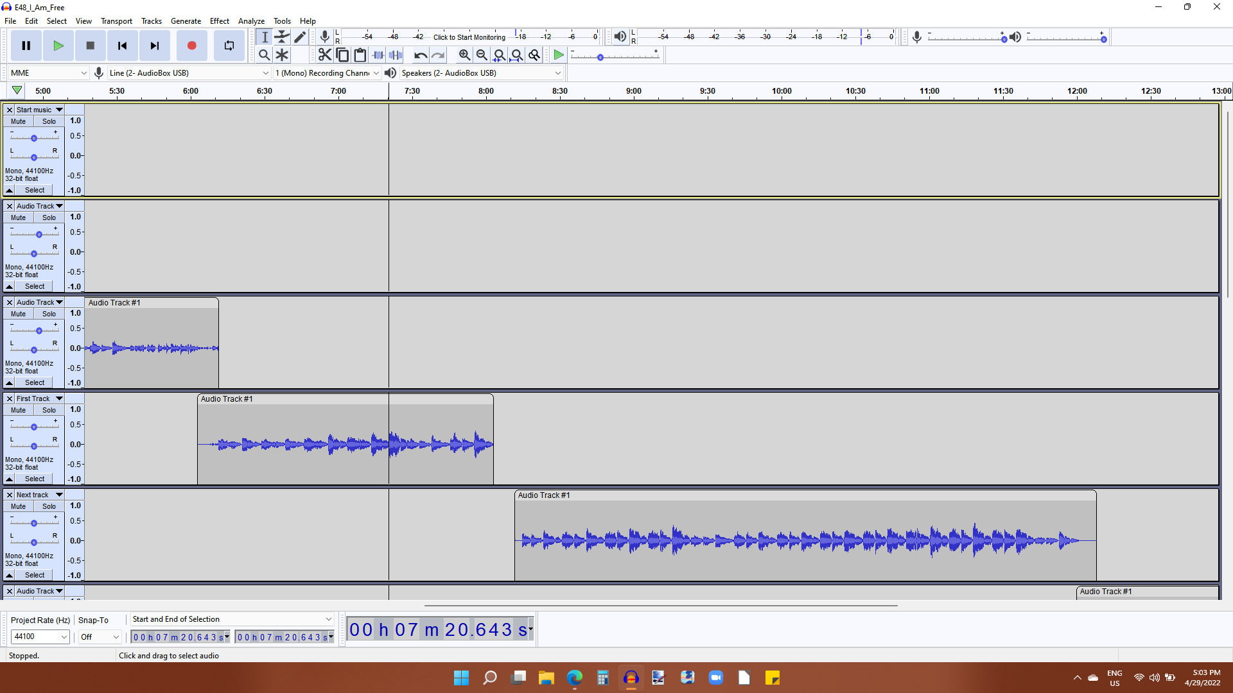Select the Multi-tool asterisk

282,55
